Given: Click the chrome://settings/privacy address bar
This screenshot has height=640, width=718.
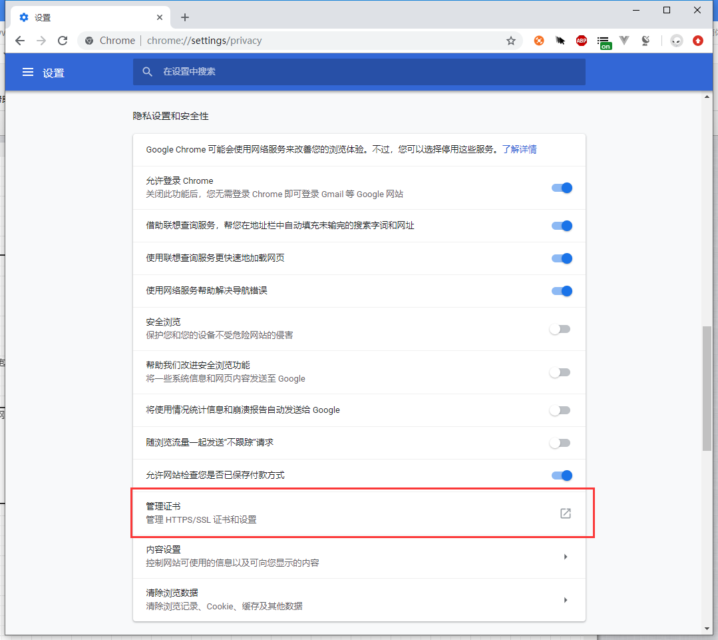Looking at the screenshot, I should (300, 41).
